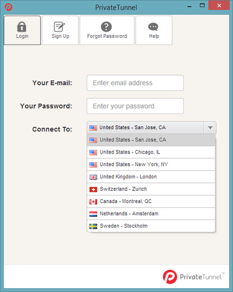Minimize the PrivateTunnel window
The width and height of the screenshot is (233, 292).
point(189,6)
